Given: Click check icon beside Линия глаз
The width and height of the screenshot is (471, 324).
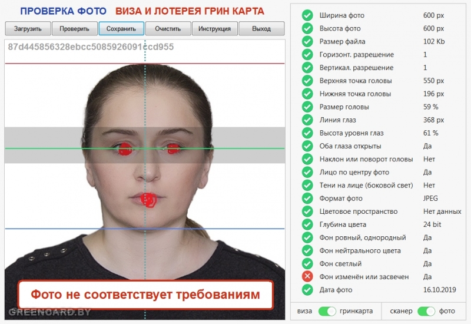Looking at the screenshot, I should (x=307, y=120).
